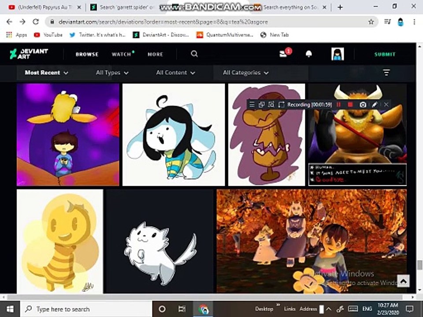Open the MORE menu
Viewport: 423px width, 317px height.
(x=156, y=54)
